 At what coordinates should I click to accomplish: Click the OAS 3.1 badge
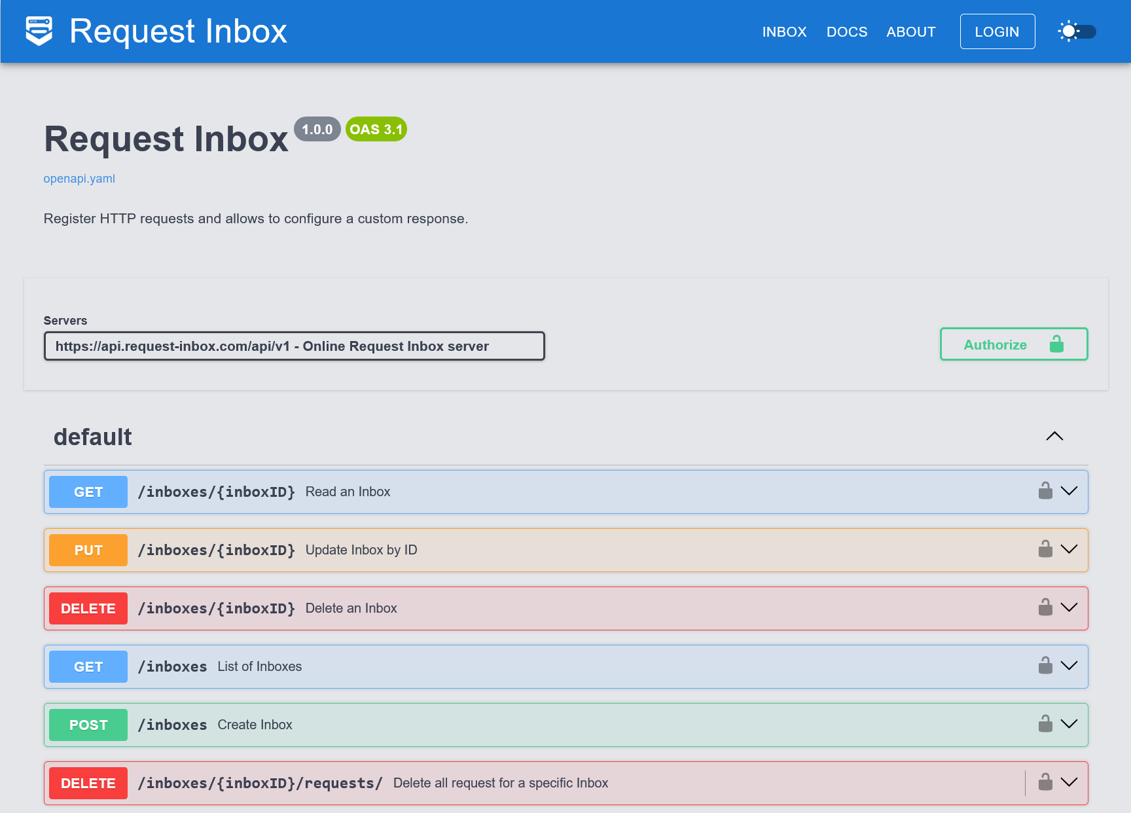[x=376, y=129]
